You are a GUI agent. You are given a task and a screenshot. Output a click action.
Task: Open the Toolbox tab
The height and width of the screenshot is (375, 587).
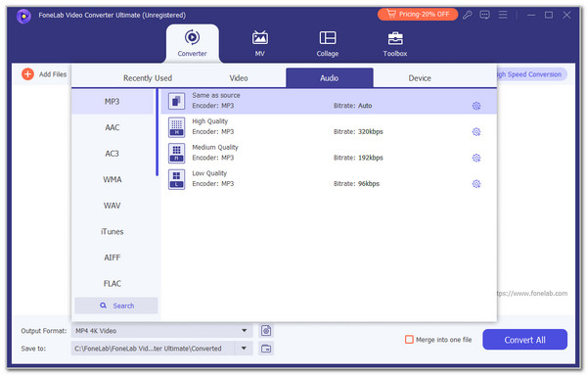click(395, 43)
